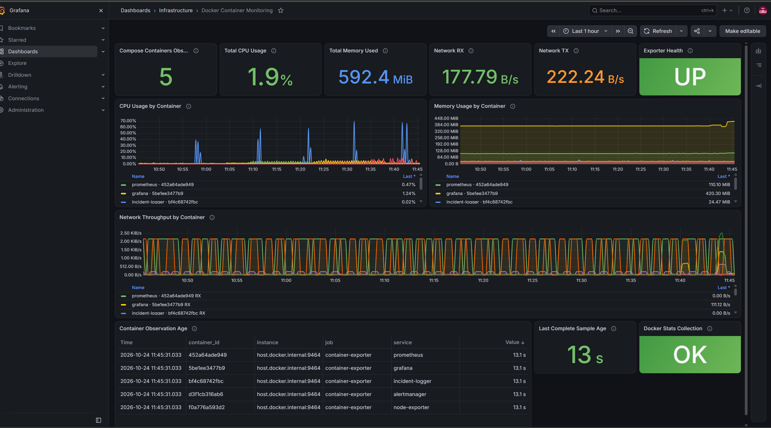Open Drilldown in the sidebar
This screenshot has width=771, height=428.
[20, 75]
